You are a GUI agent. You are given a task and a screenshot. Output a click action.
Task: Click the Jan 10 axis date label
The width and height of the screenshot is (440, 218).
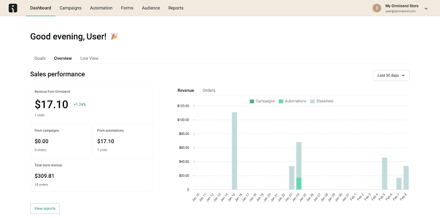click(x=196, y=197)
